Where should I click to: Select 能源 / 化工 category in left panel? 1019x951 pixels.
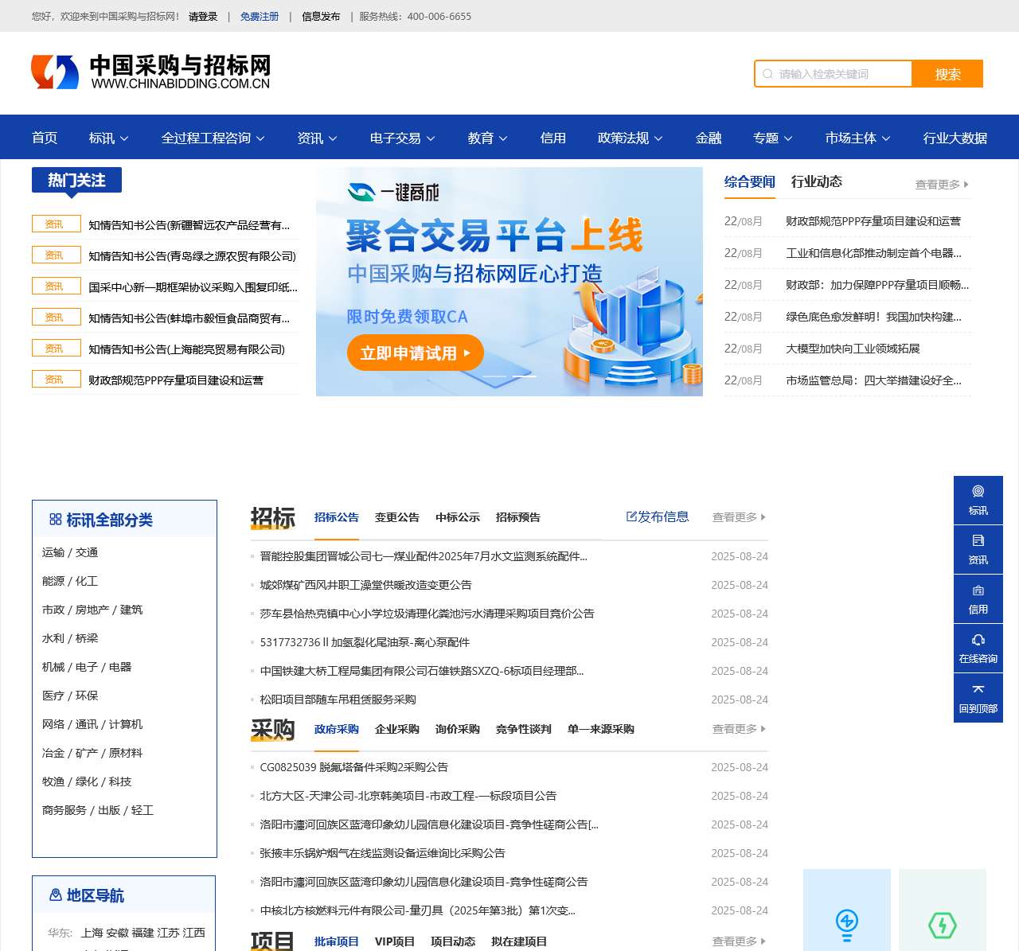coord(71,581)
